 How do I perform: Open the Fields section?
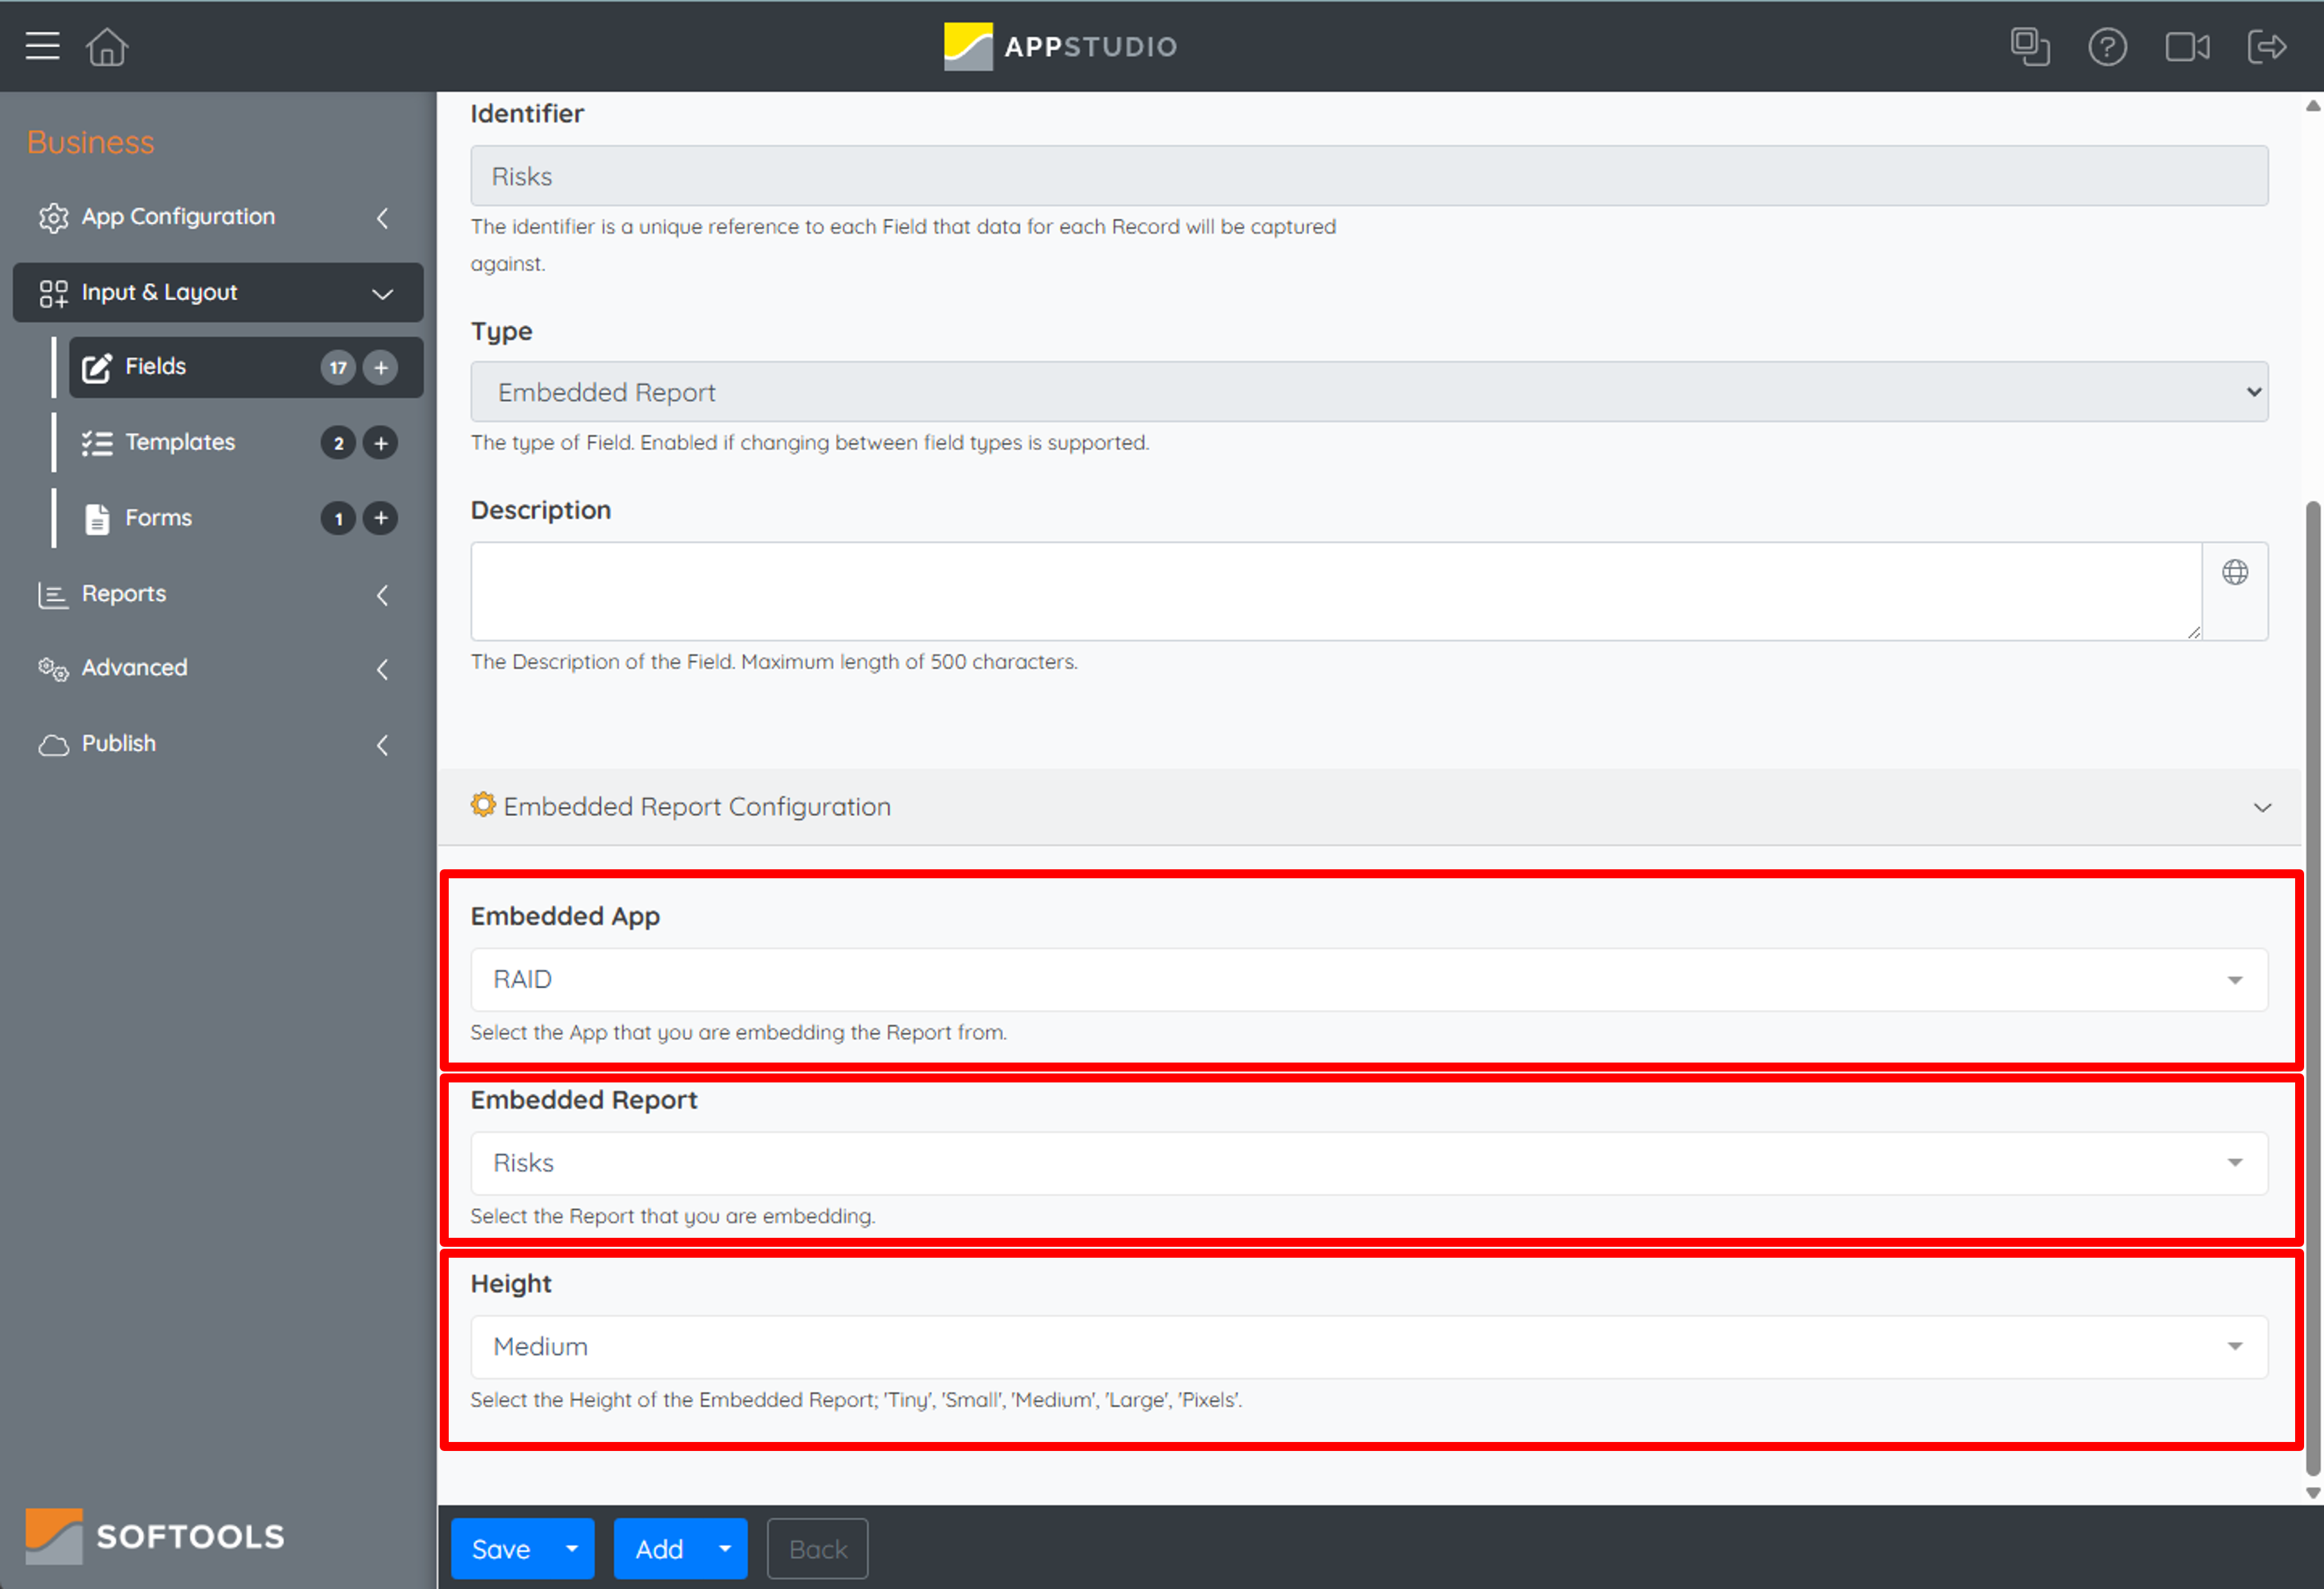(x=245, y=367)
